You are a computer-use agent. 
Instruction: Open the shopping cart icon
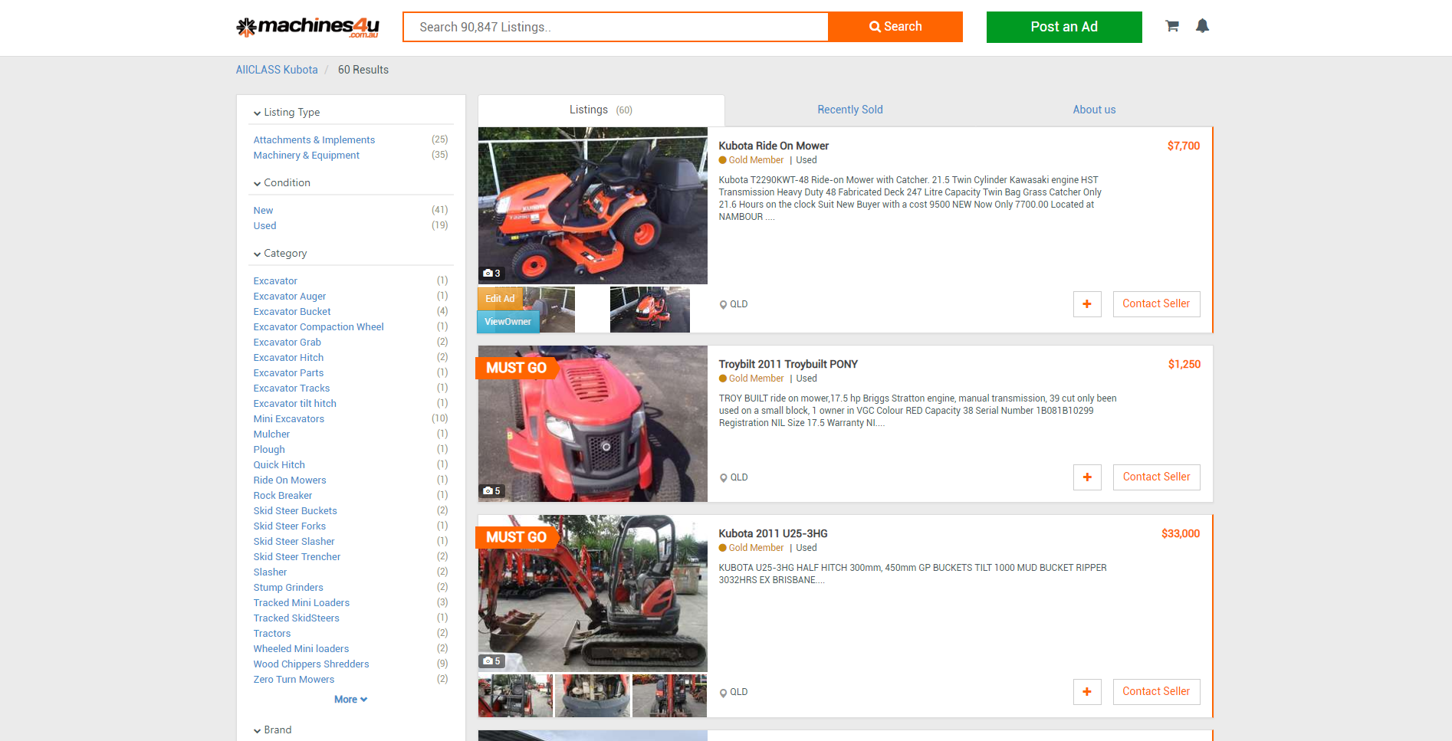point(1171,26)
